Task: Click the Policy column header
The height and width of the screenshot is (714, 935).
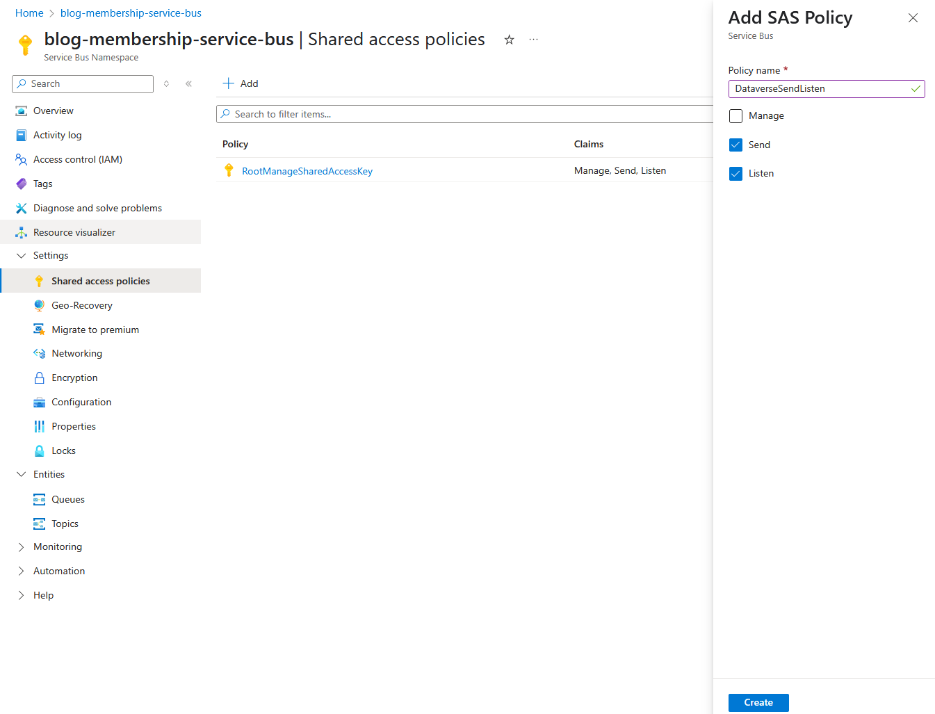Action: pyautogui.click(x=236, y=144)
